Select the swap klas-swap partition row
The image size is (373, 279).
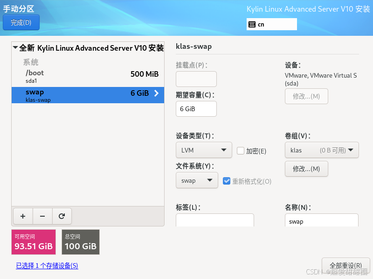(x=88, y=95)
